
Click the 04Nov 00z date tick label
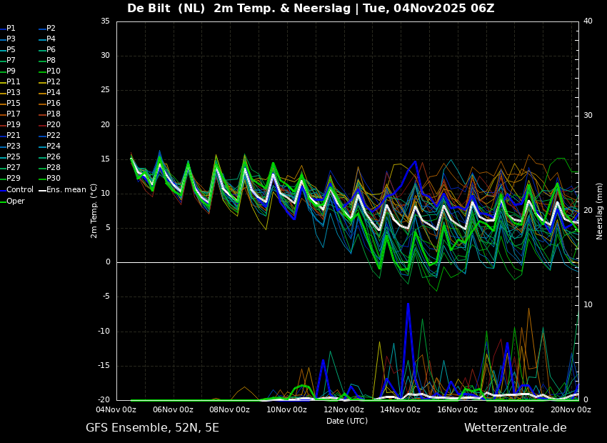116,410
